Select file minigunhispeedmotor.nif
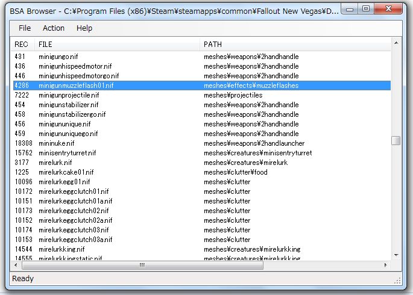Screen dimensions: 413x295 pyautogui.click(x=75, y=66)
